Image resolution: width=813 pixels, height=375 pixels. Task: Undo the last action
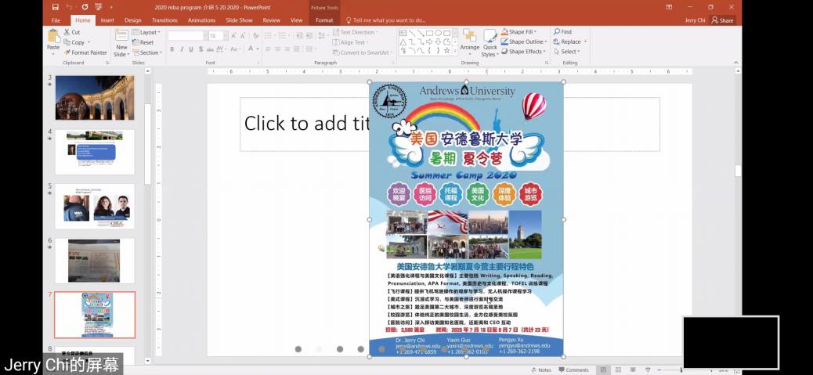coord(69,7)
